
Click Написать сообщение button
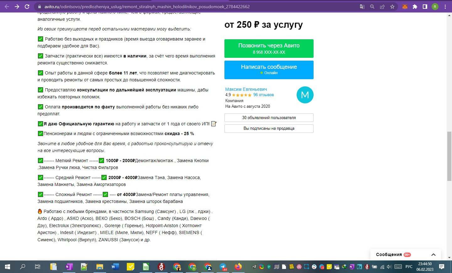point(269,70)
